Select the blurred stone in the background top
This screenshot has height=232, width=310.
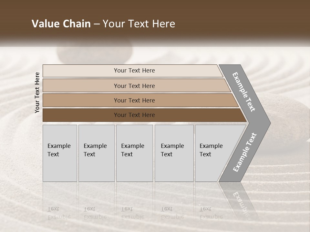(95, 52)
